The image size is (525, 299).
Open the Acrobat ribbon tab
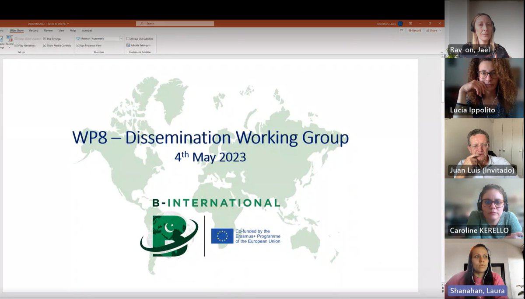[x=87, y=31]
